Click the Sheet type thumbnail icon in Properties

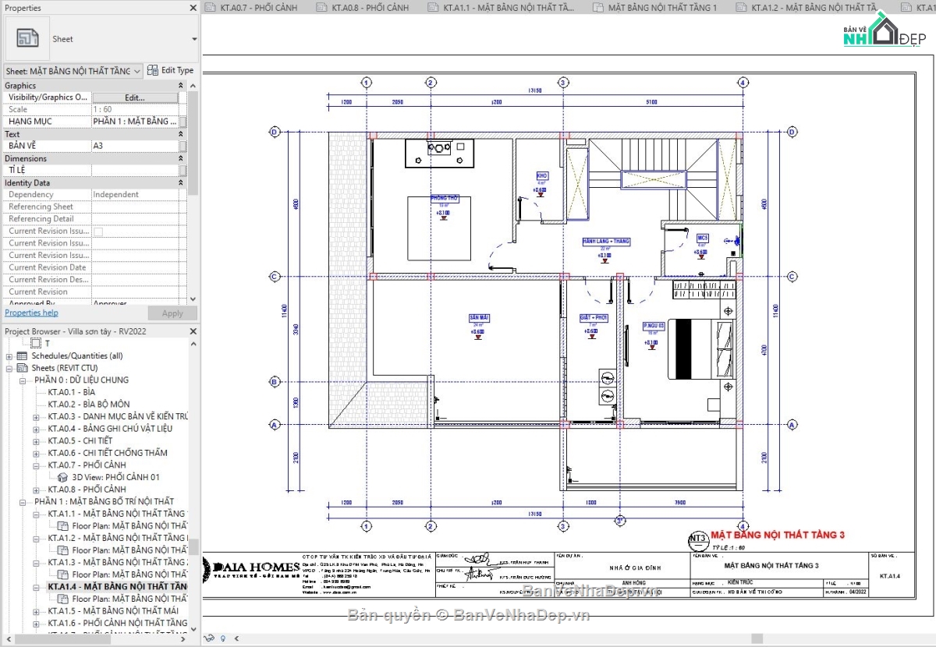click(x=27, y=38)
